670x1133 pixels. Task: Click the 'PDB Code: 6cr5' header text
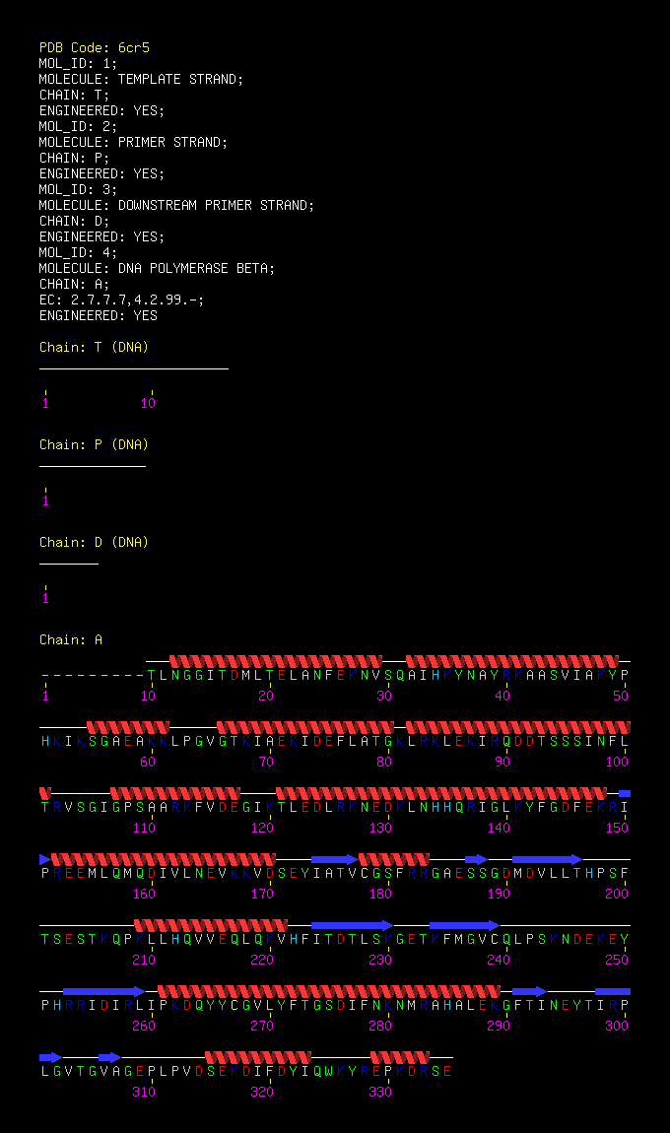[94, 47]
